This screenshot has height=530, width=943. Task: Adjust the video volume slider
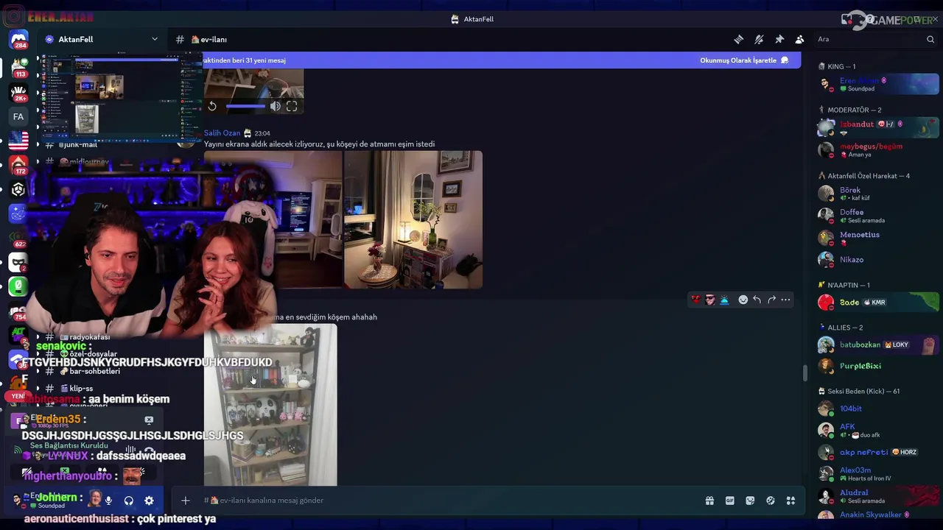(x=245, y=106)
